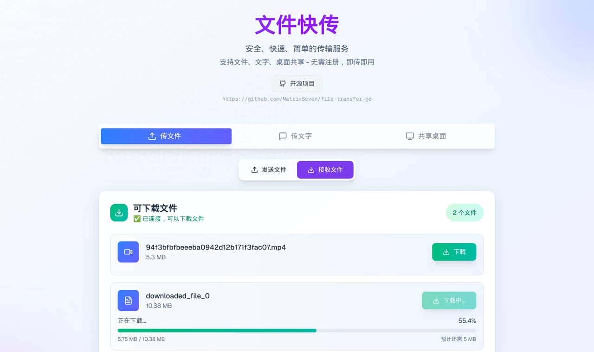Click the 2 个文件 count badge

(465, 212)
